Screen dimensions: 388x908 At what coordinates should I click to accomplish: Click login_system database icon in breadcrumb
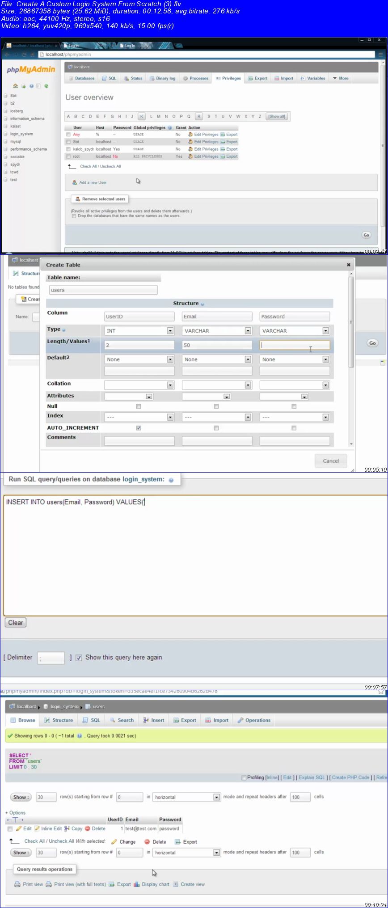(46, 707)
